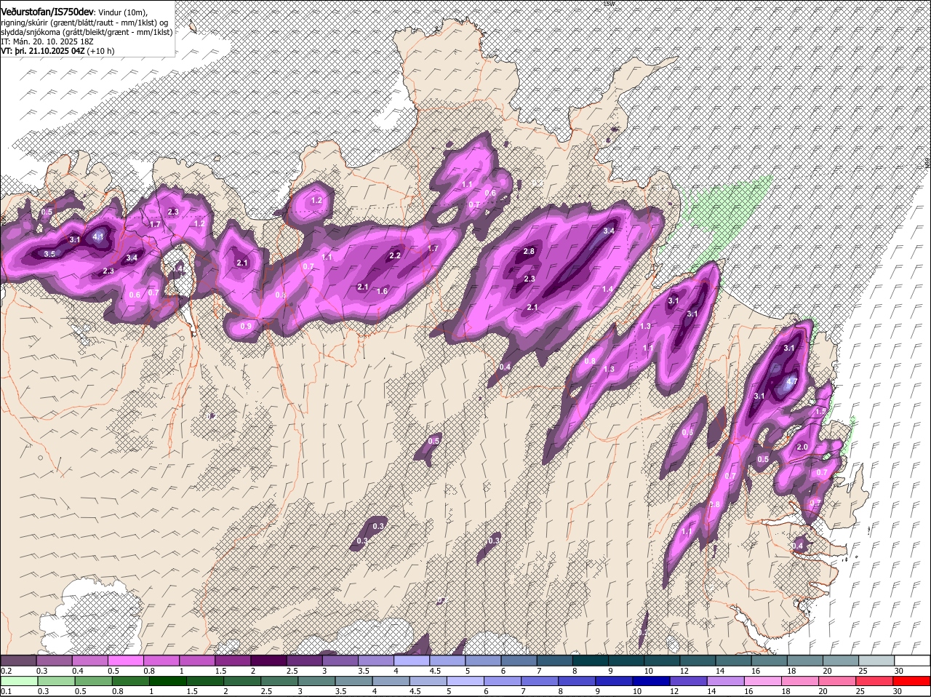The image size is (931, 697).
Task: Click the 'VT: þri. 21.10.2025 04Z (+10 h)' line
Action: coord(57,51)
